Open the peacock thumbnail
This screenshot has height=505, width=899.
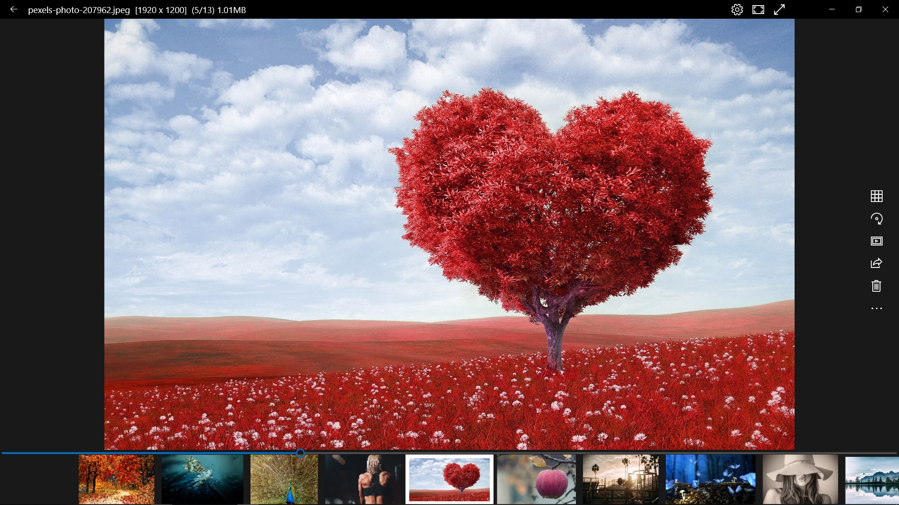284,479
